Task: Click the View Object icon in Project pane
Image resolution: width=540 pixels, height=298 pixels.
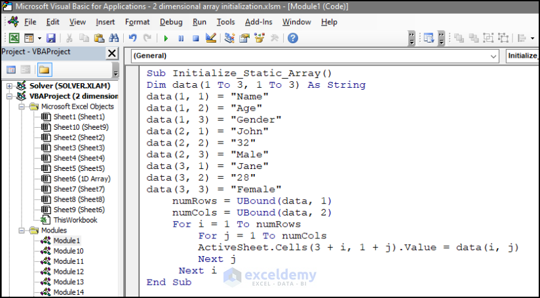Action: point(26,70)
